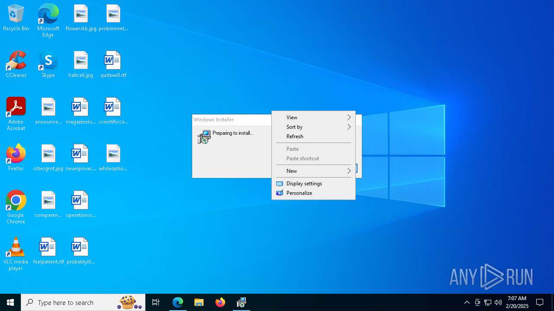Switch to Windows Installer taskbar item
This screenshot has width=554, height=311.
(x=242, y=302)
